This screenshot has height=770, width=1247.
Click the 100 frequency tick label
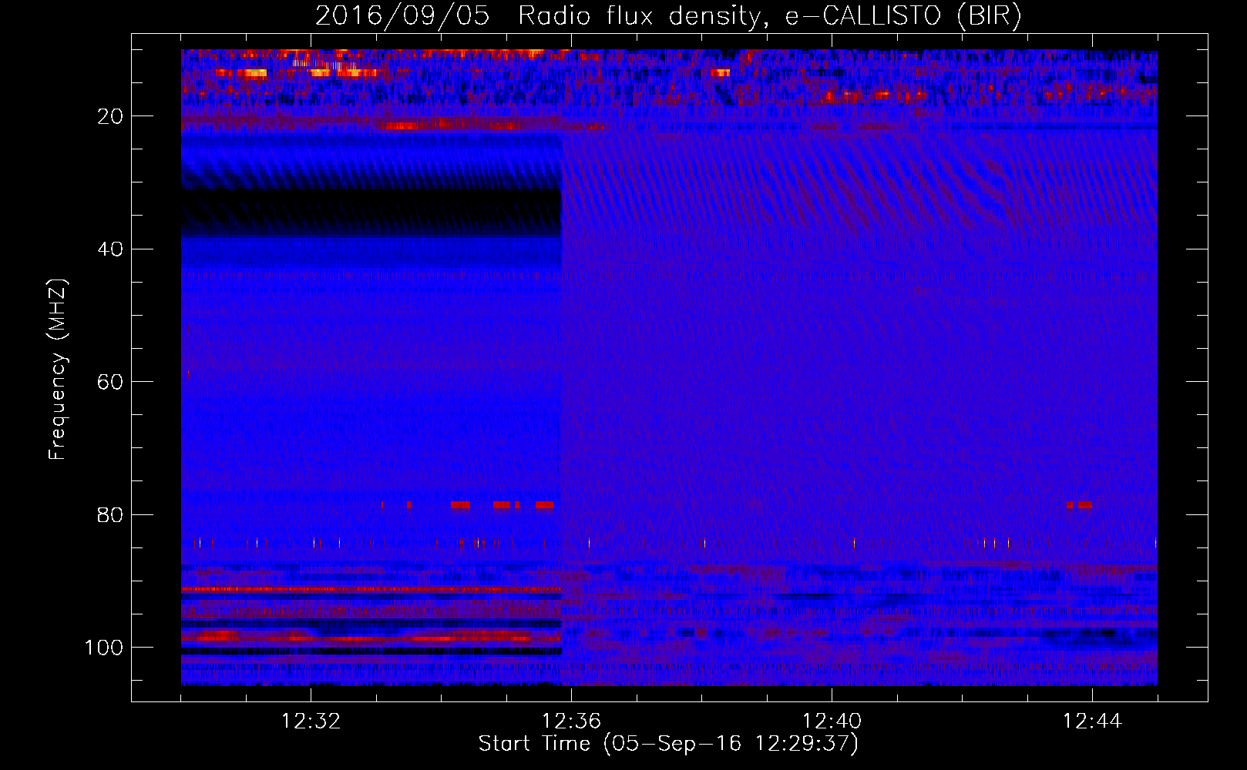[x=104, y=648]
